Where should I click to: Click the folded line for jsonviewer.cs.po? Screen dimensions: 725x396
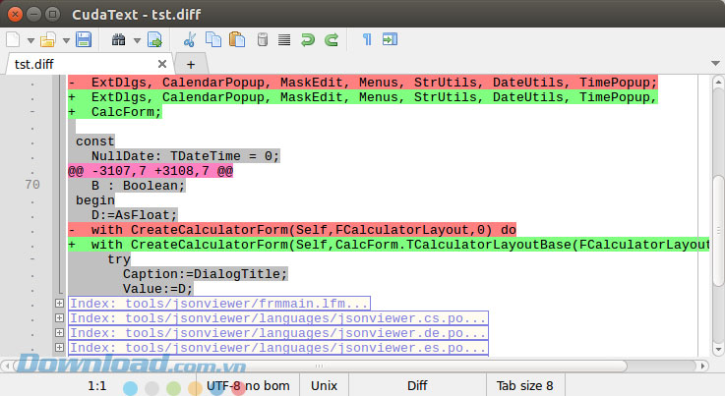278,318
